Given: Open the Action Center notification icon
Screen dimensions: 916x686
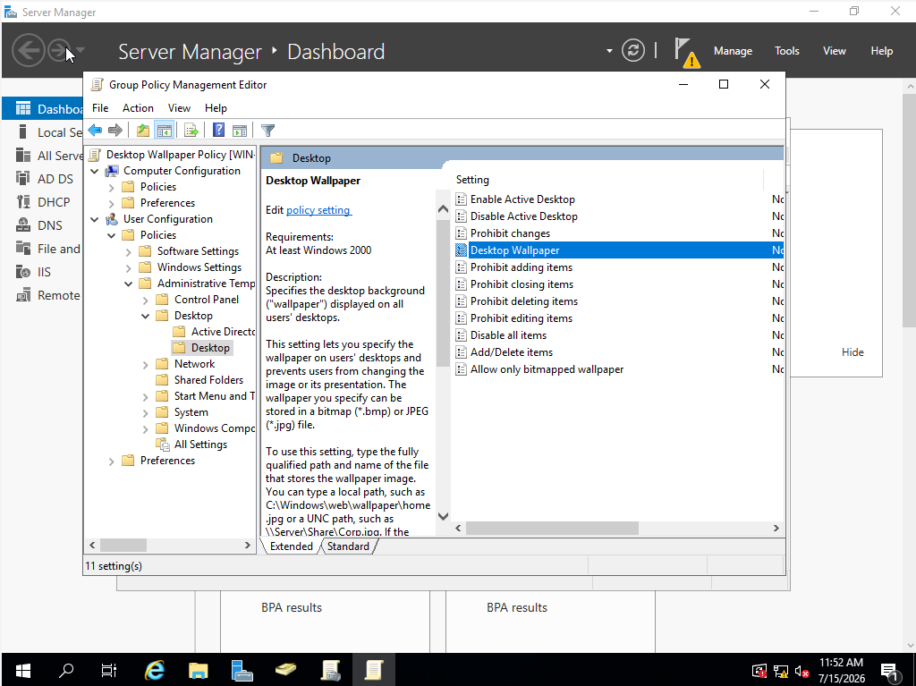Looking at the screenshot, I should pos(890,672).
